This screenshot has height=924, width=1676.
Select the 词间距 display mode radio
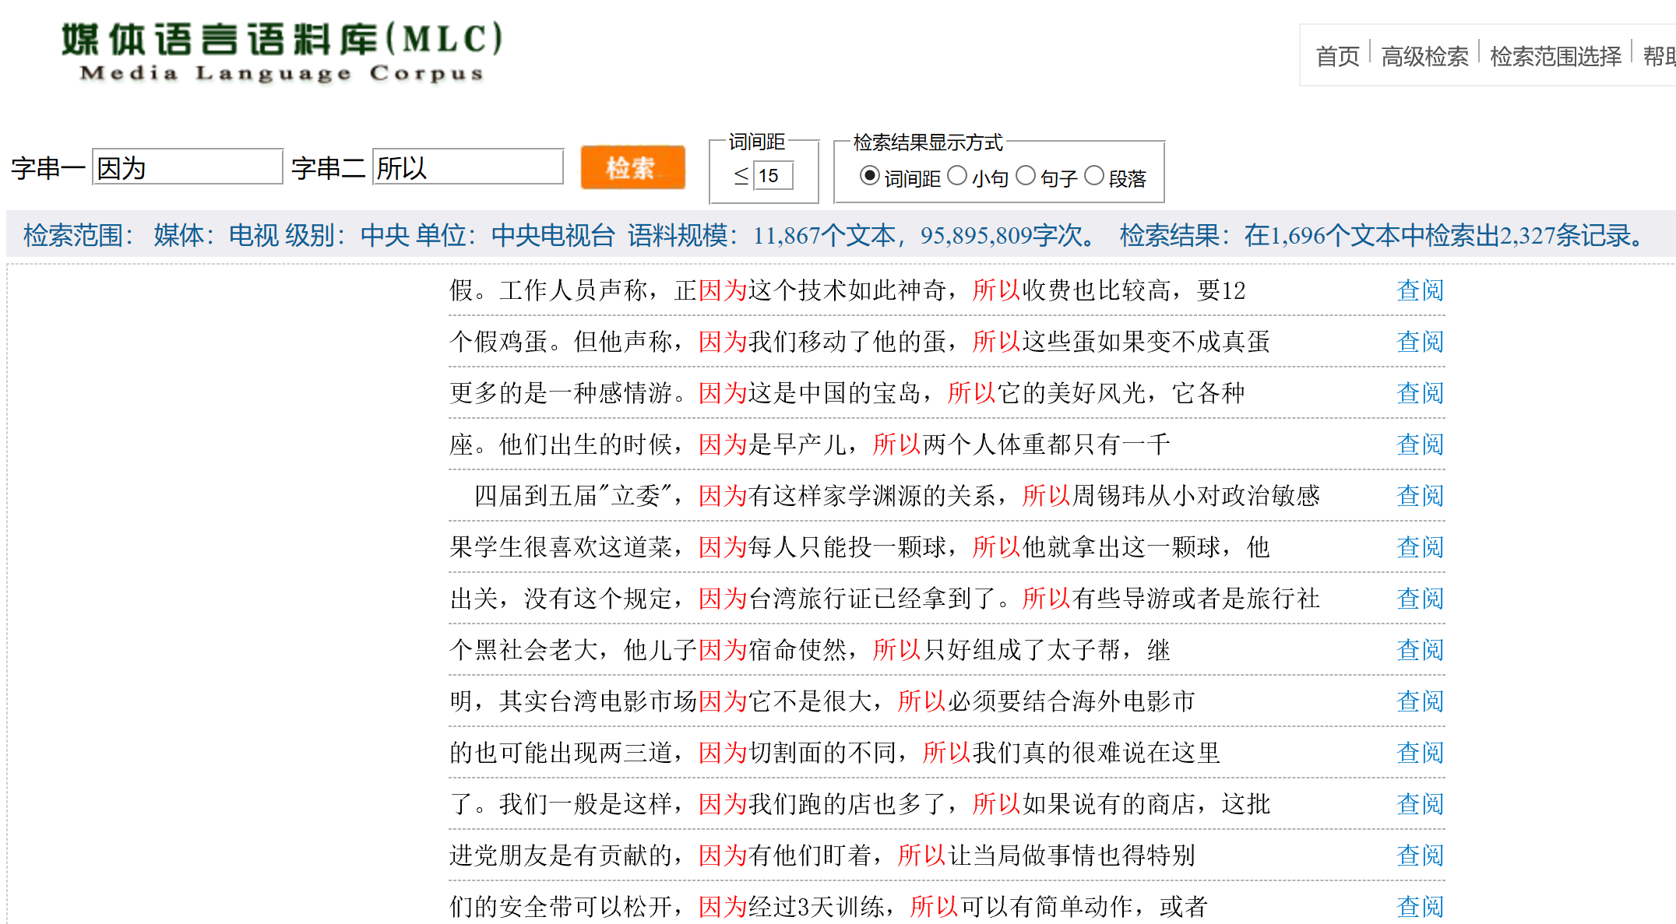point(869,176)
